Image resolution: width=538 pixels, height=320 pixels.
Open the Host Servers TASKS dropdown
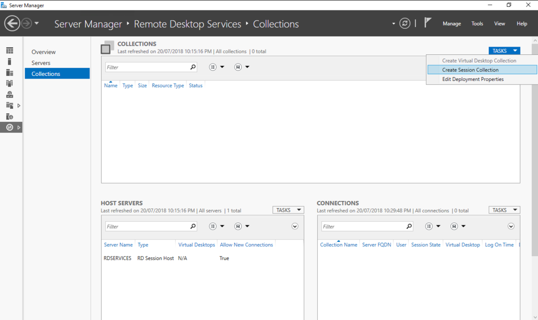tap(288, 210)
